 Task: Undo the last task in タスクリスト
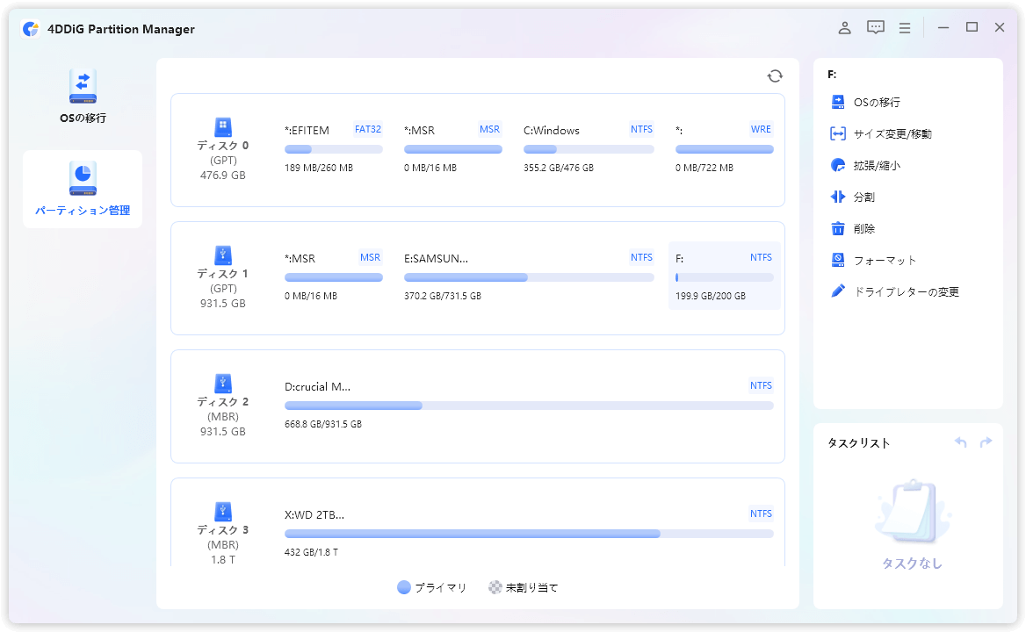pyautogui.click(x=961, y=442)
